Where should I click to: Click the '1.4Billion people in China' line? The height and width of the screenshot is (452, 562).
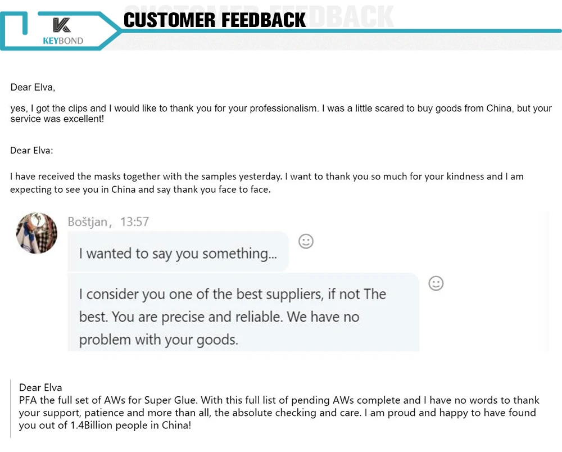point(105,425)
